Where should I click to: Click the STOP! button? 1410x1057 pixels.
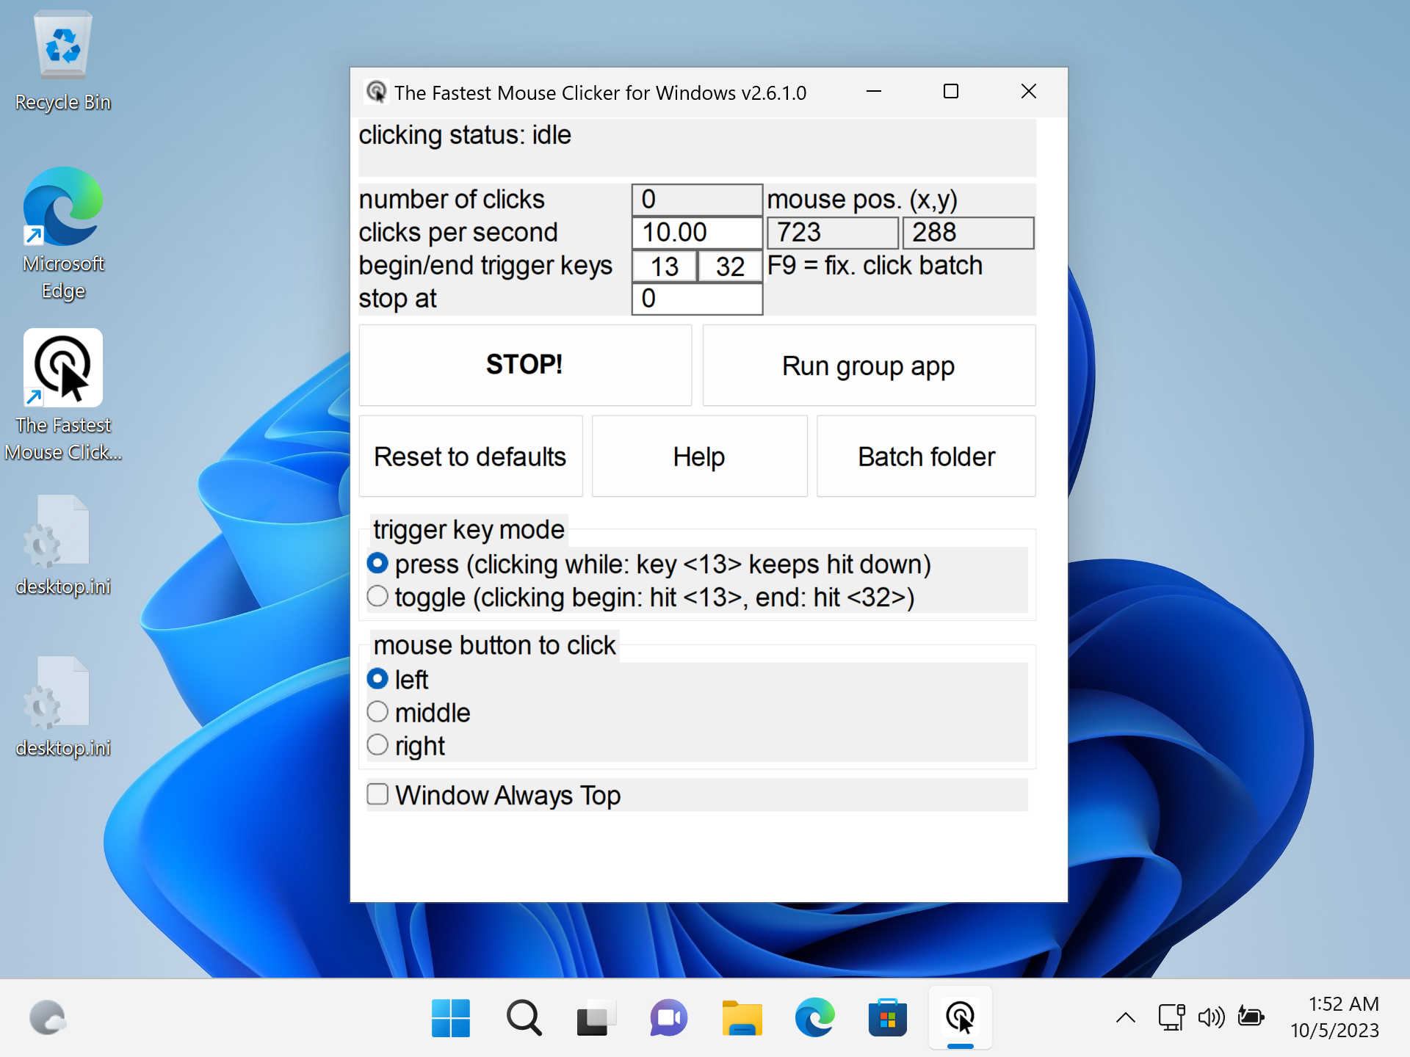(524, 364)
